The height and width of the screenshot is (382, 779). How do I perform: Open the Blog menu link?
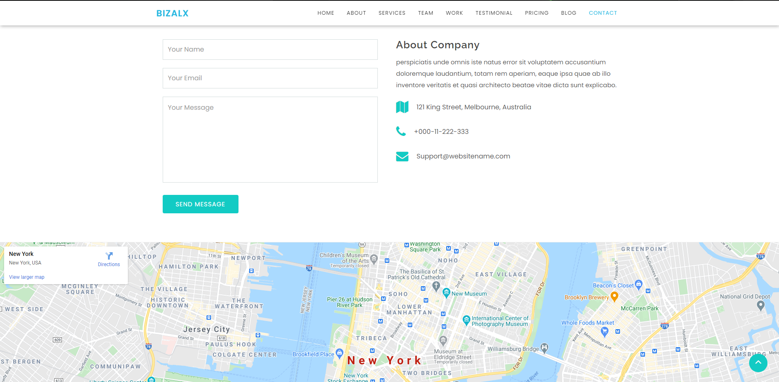point(568,13)
